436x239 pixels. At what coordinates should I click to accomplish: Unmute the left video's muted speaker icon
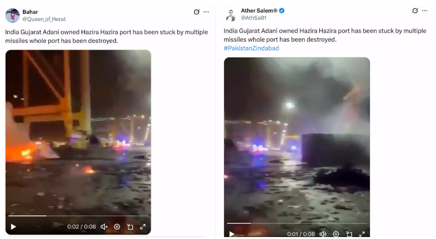pos(104,227)
